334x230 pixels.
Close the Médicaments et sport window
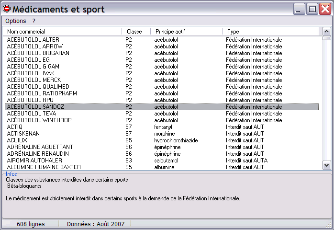325,9
